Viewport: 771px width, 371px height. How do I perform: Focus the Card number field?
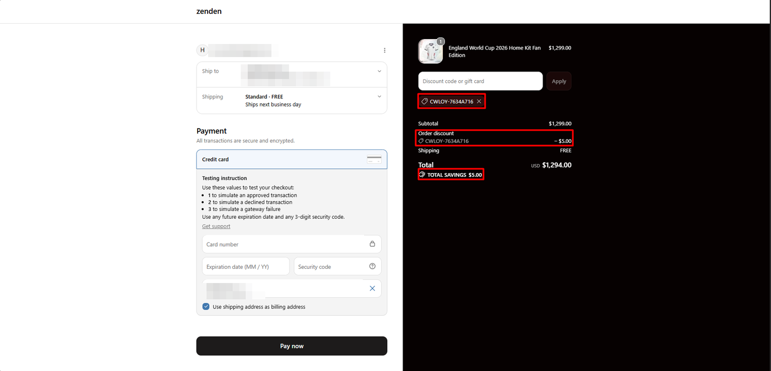[292, 244]
